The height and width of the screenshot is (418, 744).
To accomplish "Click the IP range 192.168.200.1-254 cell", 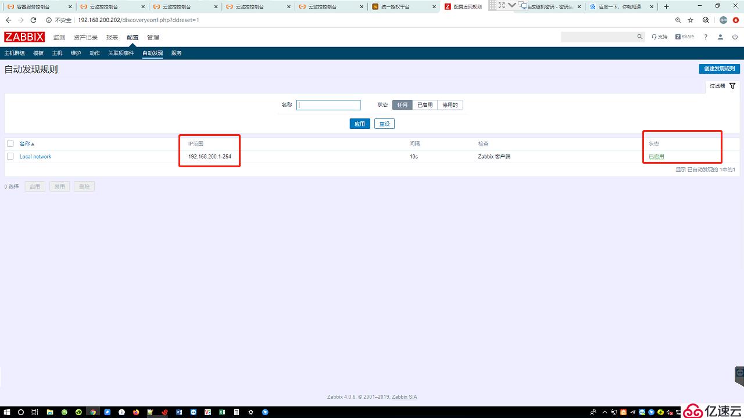I will [210, 157].
